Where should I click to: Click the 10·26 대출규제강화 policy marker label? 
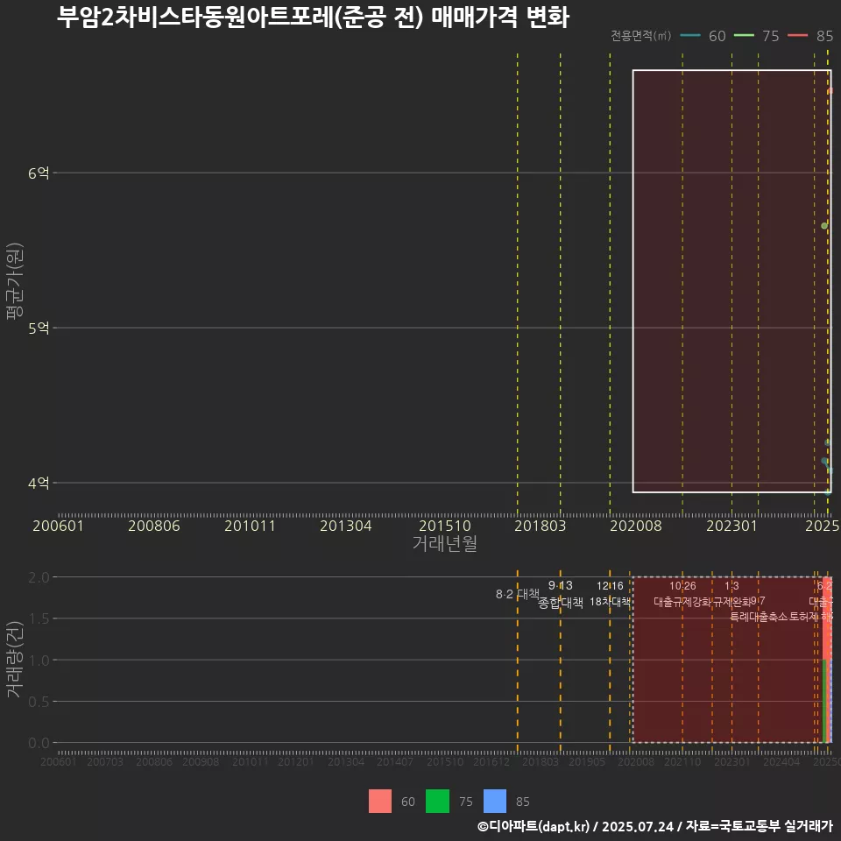(682, 594)
